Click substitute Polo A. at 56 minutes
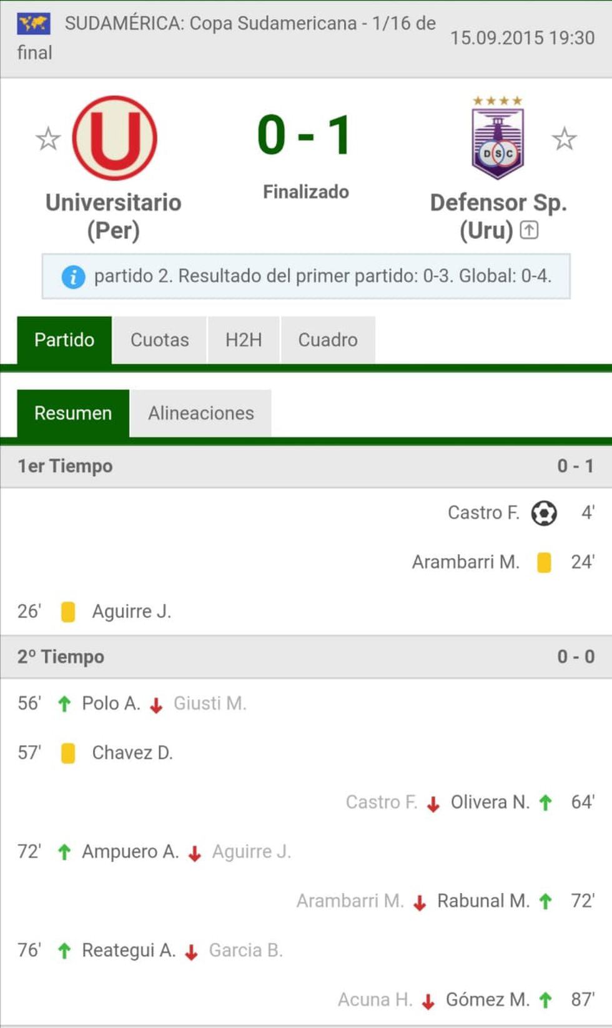This screenshot has width=612, height=1028. click(111, 703)
